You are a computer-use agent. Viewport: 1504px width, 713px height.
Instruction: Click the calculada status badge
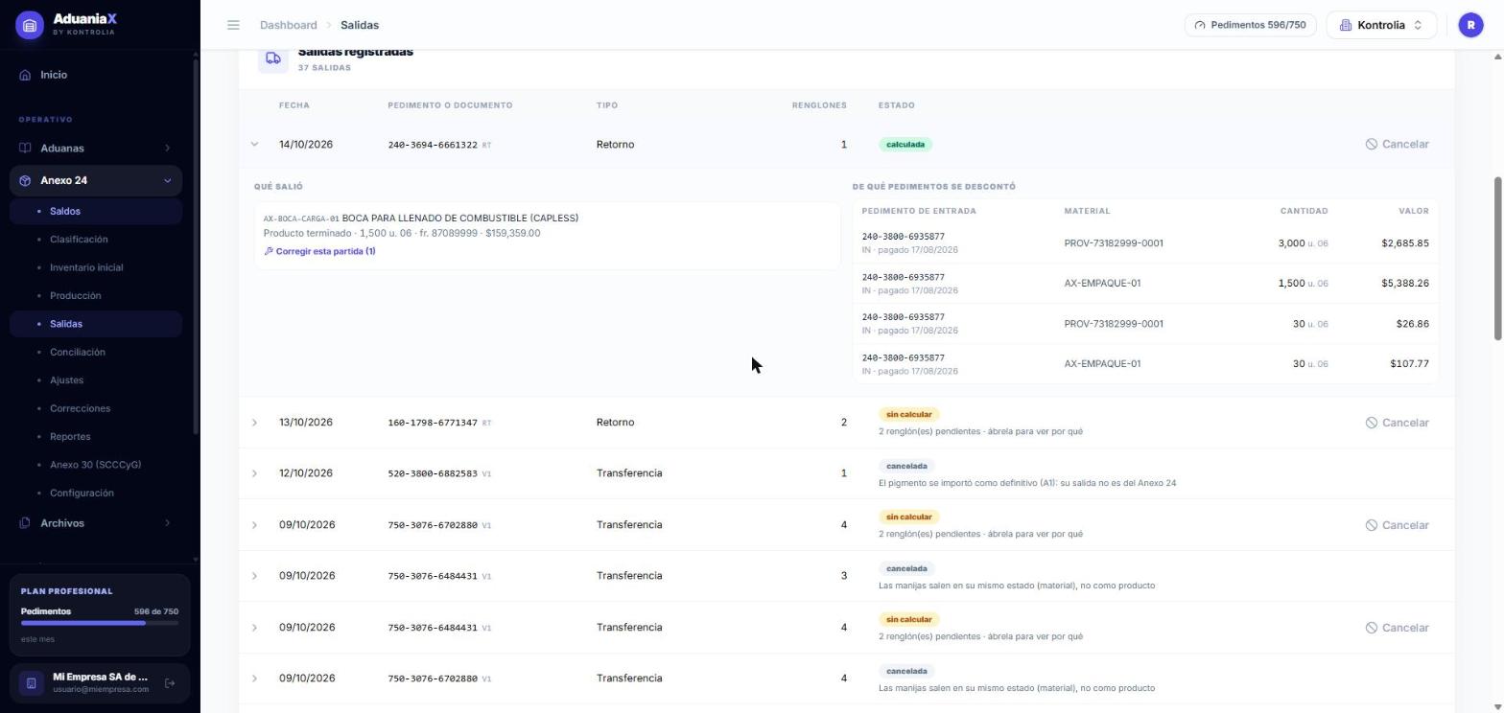click(x=905, y=145)
